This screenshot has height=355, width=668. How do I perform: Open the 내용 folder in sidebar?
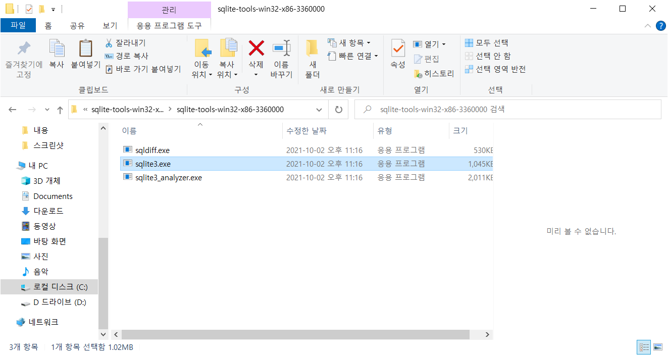click(x=41, y=130)
